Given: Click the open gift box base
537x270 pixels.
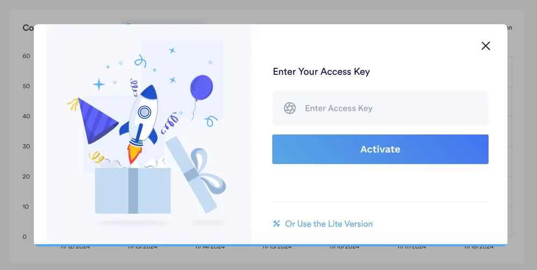Looking at the screenshot, I should pos(133,190).
